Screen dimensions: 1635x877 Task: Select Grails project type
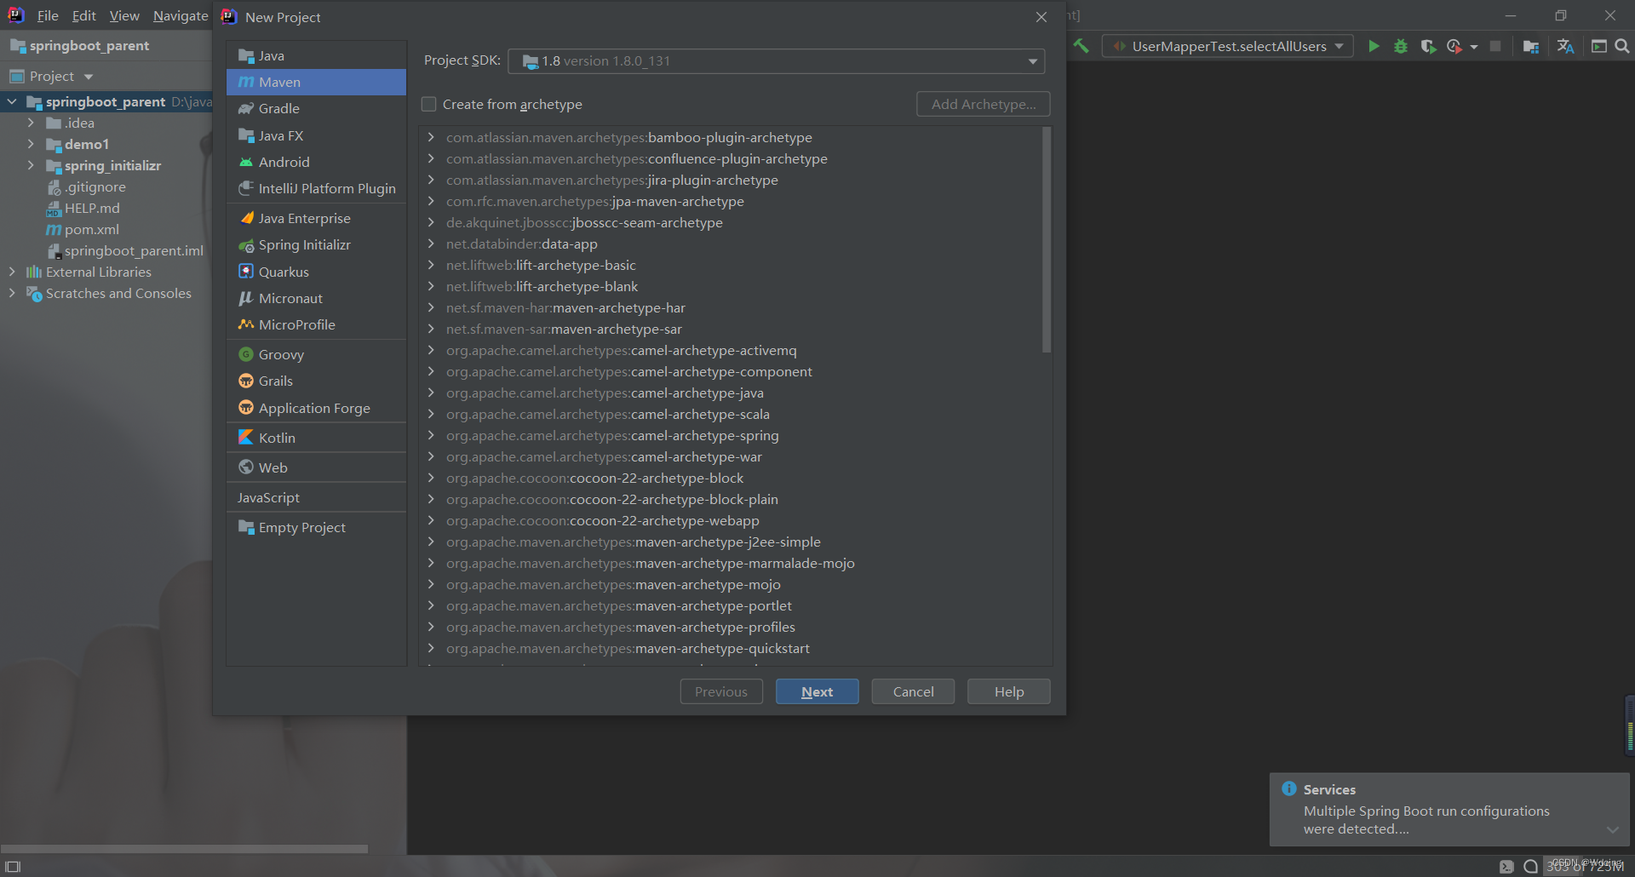click(316, 381)
